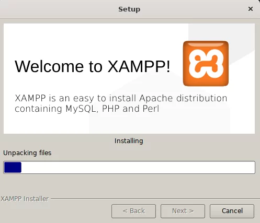Click the word Perl in the description

click(x=151, y=109)
